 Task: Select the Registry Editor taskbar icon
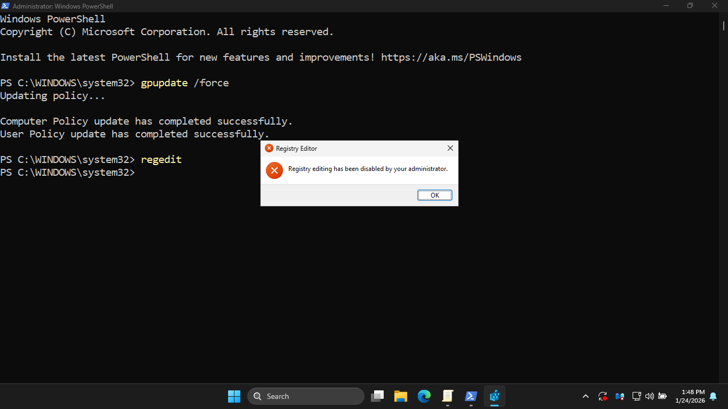494,396
